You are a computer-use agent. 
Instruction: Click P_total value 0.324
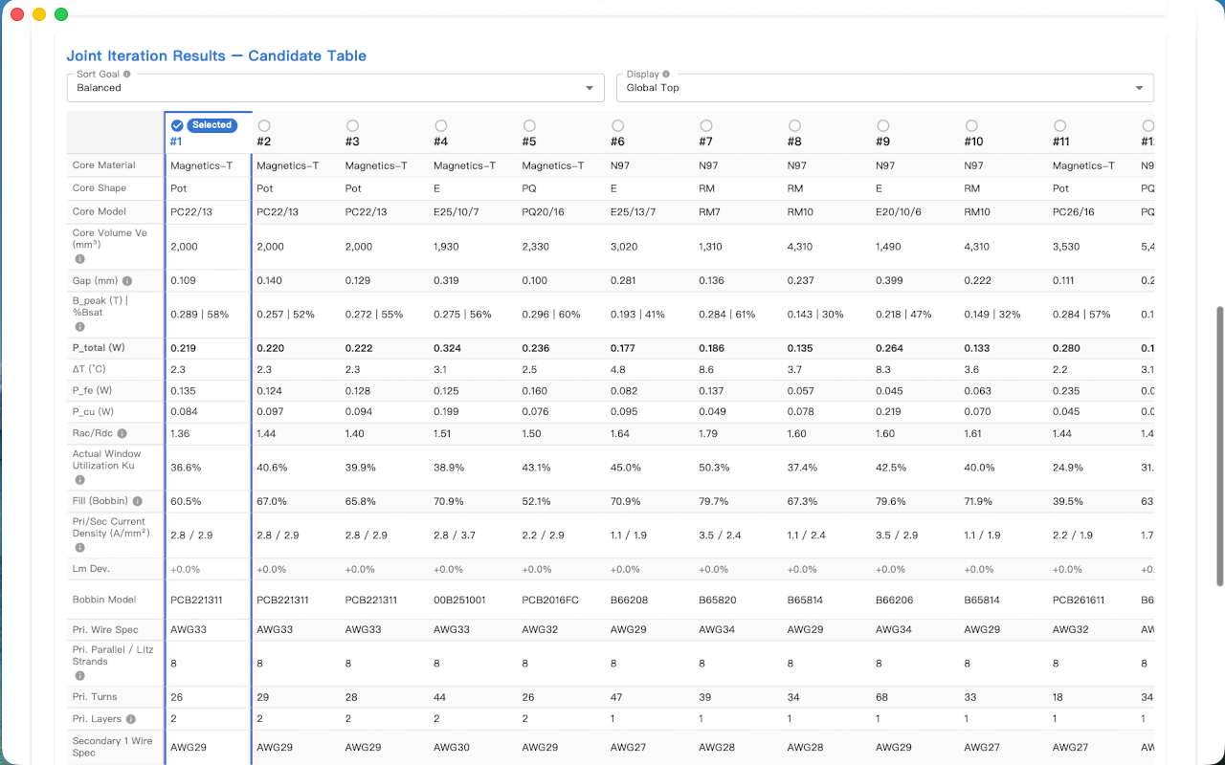(x=447, y=348)
